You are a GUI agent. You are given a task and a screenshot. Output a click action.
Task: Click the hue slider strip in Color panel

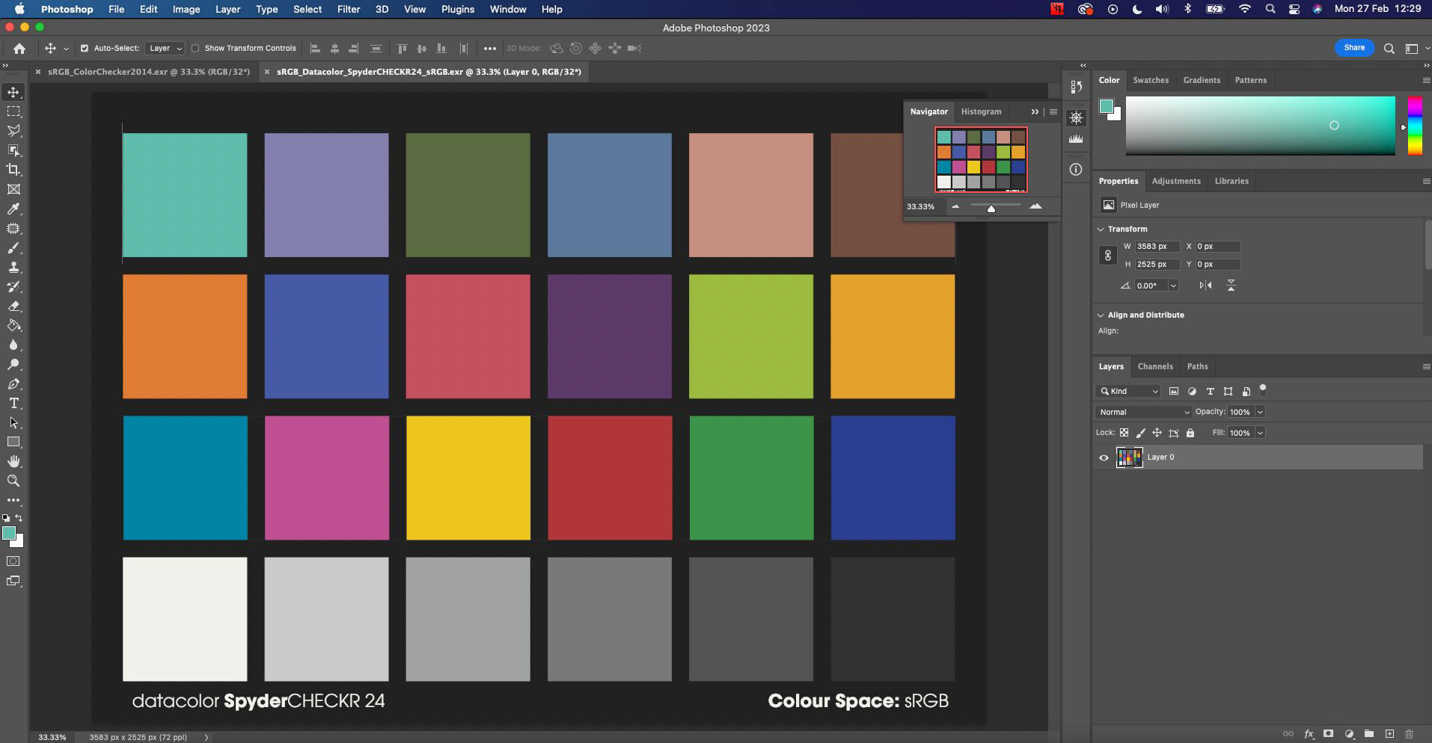pos(1414,126)
